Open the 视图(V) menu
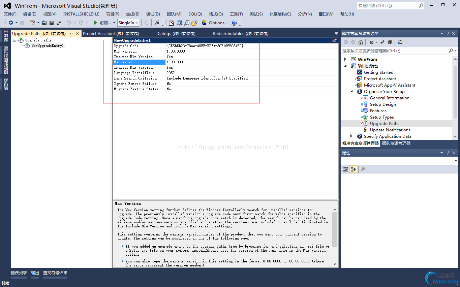The width and height of the screenshot is (460, 287). [x=50, y=14]
